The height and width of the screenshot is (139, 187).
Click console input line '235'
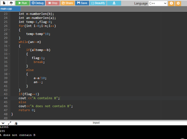coord(2,131)
